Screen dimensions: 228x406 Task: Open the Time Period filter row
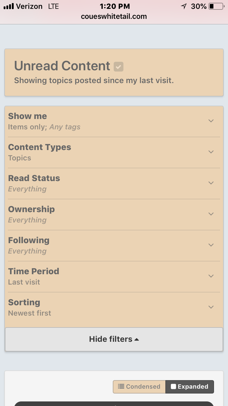(114, 276)
